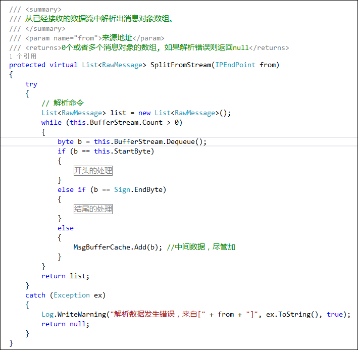Click the "//中间数据，尽管加" inline comment
Screen dimensions: 358x350
click(201, 247)
